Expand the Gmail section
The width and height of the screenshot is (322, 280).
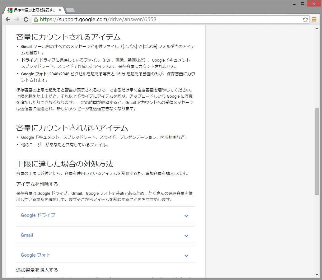click(x=105, y=235)
